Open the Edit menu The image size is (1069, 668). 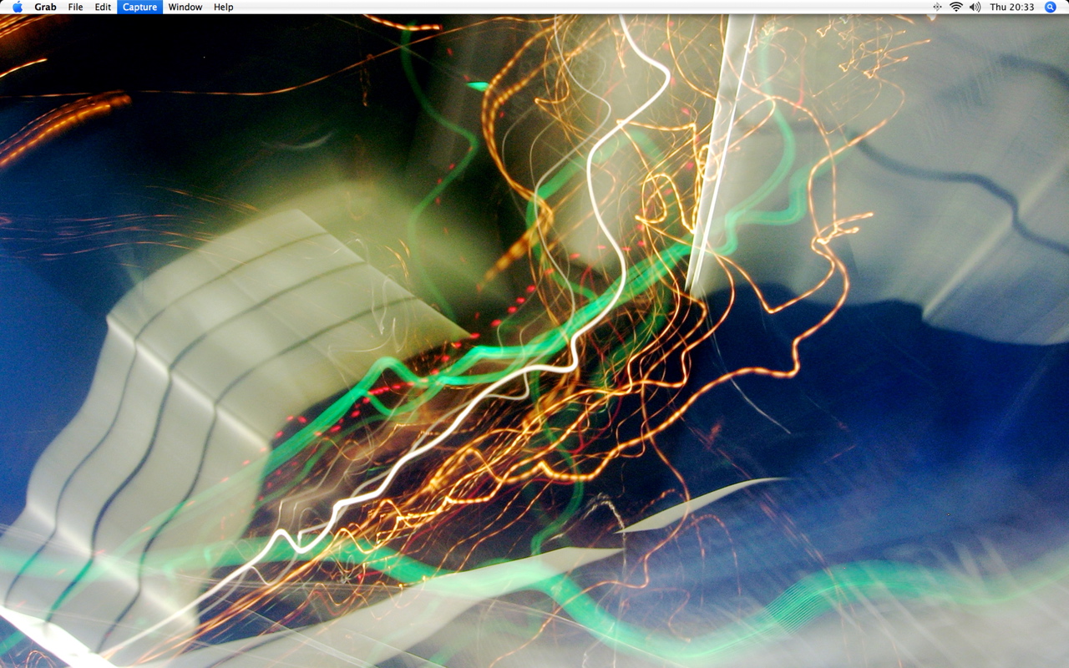coord(103,7)
